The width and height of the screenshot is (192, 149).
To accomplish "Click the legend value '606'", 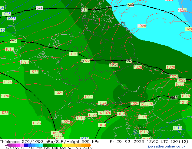I will pyautogui.click(x=92, y=148).
